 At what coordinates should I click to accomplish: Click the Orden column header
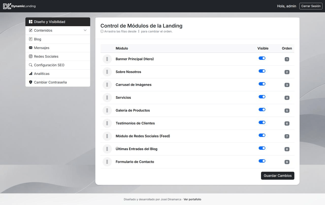click(287, 48)
